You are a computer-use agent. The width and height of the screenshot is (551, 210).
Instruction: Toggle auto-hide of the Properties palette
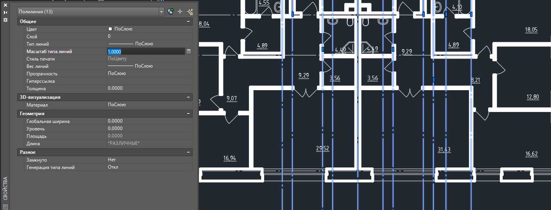pos(5,12)
